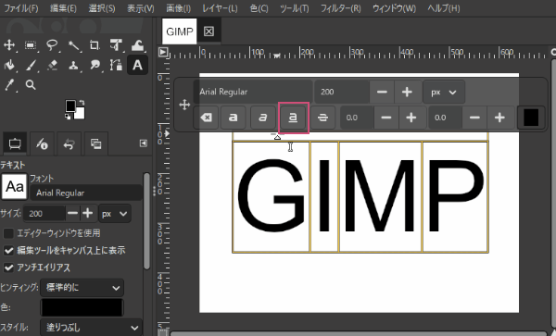This screenshot has height=336, width=556.
Task: Open ヒンティング dropdown
Action: (82, 288)
